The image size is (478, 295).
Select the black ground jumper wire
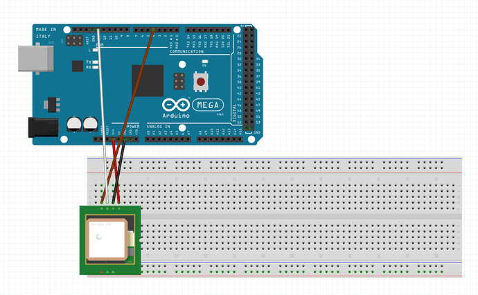pyautogui.click(x=119, y=170)
